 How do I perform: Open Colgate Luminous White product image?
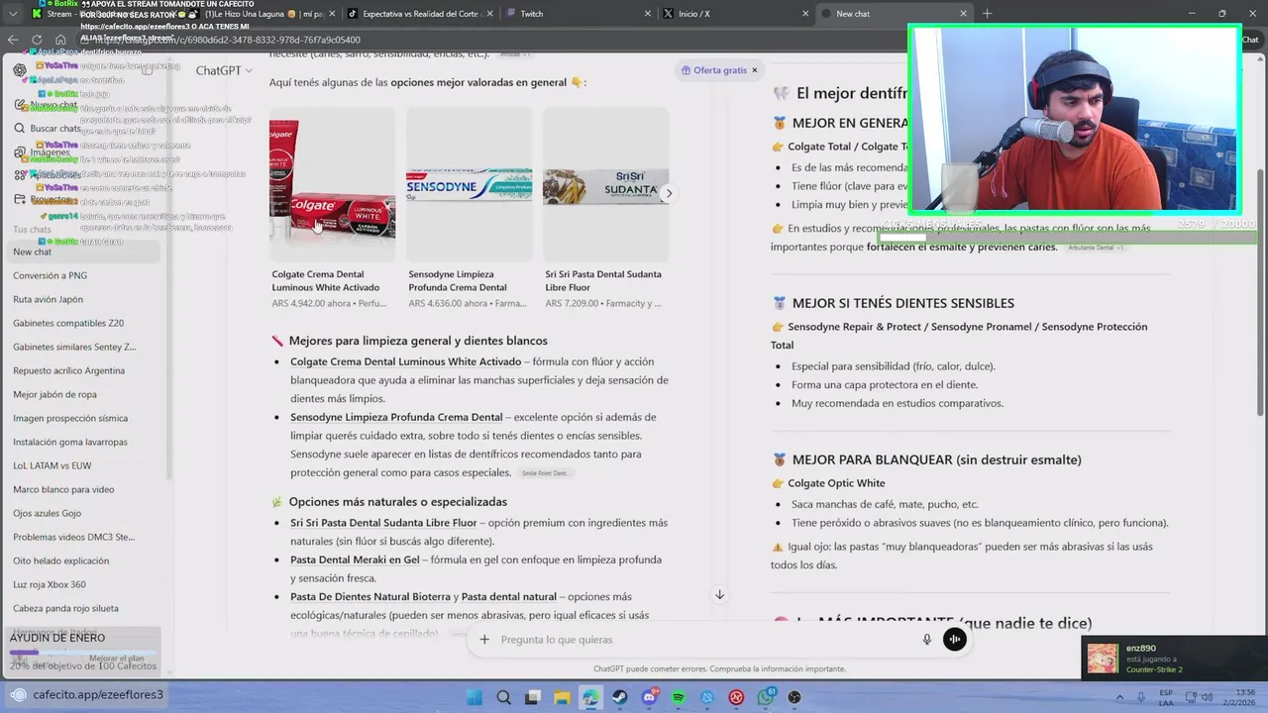(332, 184)
